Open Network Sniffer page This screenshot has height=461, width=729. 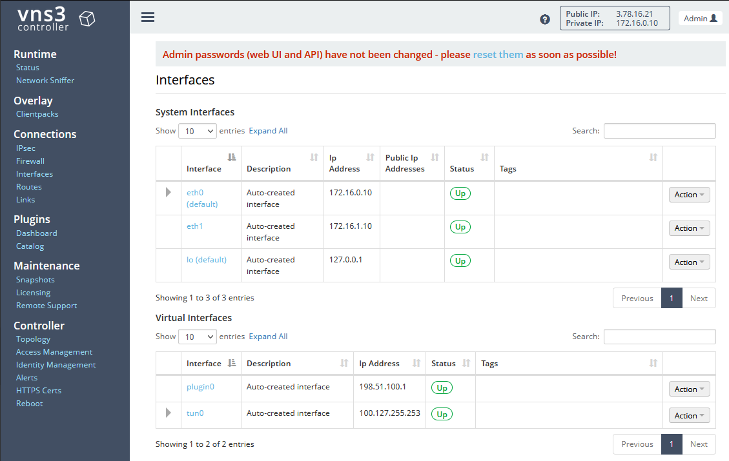pos(45,81)
